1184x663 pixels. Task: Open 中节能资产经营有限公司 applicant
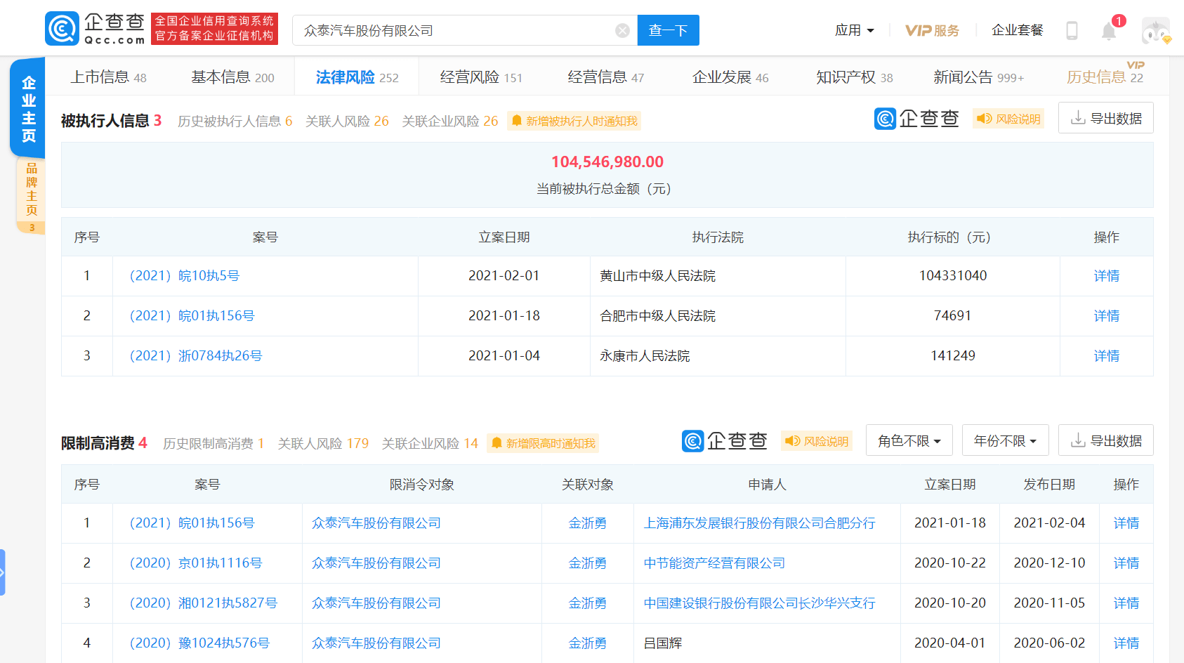(715, 563)
